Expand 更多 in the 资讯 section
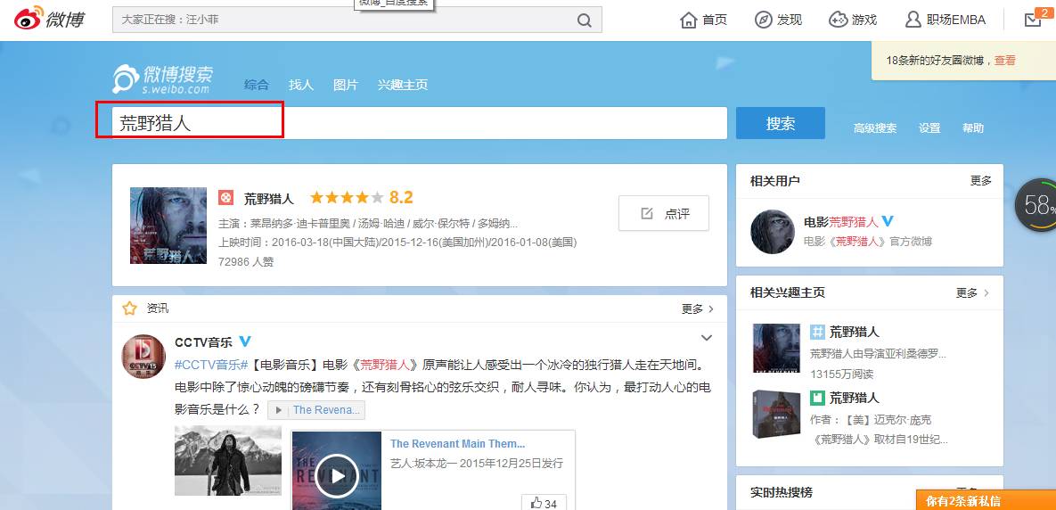Screen dimensions: 1056x510 click(697, 309)
